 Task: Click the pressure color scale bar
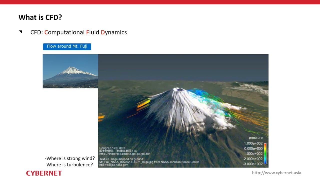[265, 153]
